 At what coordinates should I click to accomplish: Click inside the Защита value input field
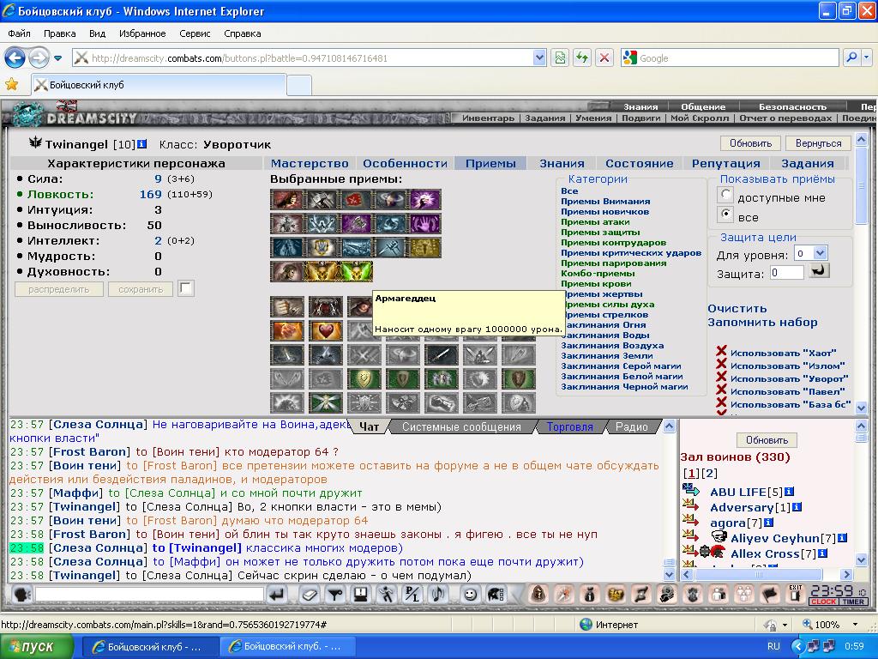coord(787,273)
